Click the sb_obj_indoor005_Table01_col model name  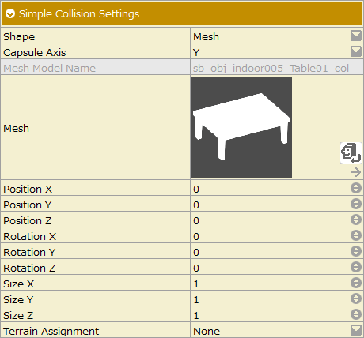pyautogui.click(x=271, y=68)
